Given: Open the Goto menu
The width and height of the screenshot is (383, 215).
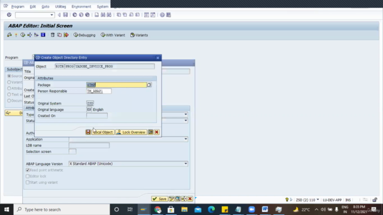Looking at the screenshot, I should tap(45, 7).
